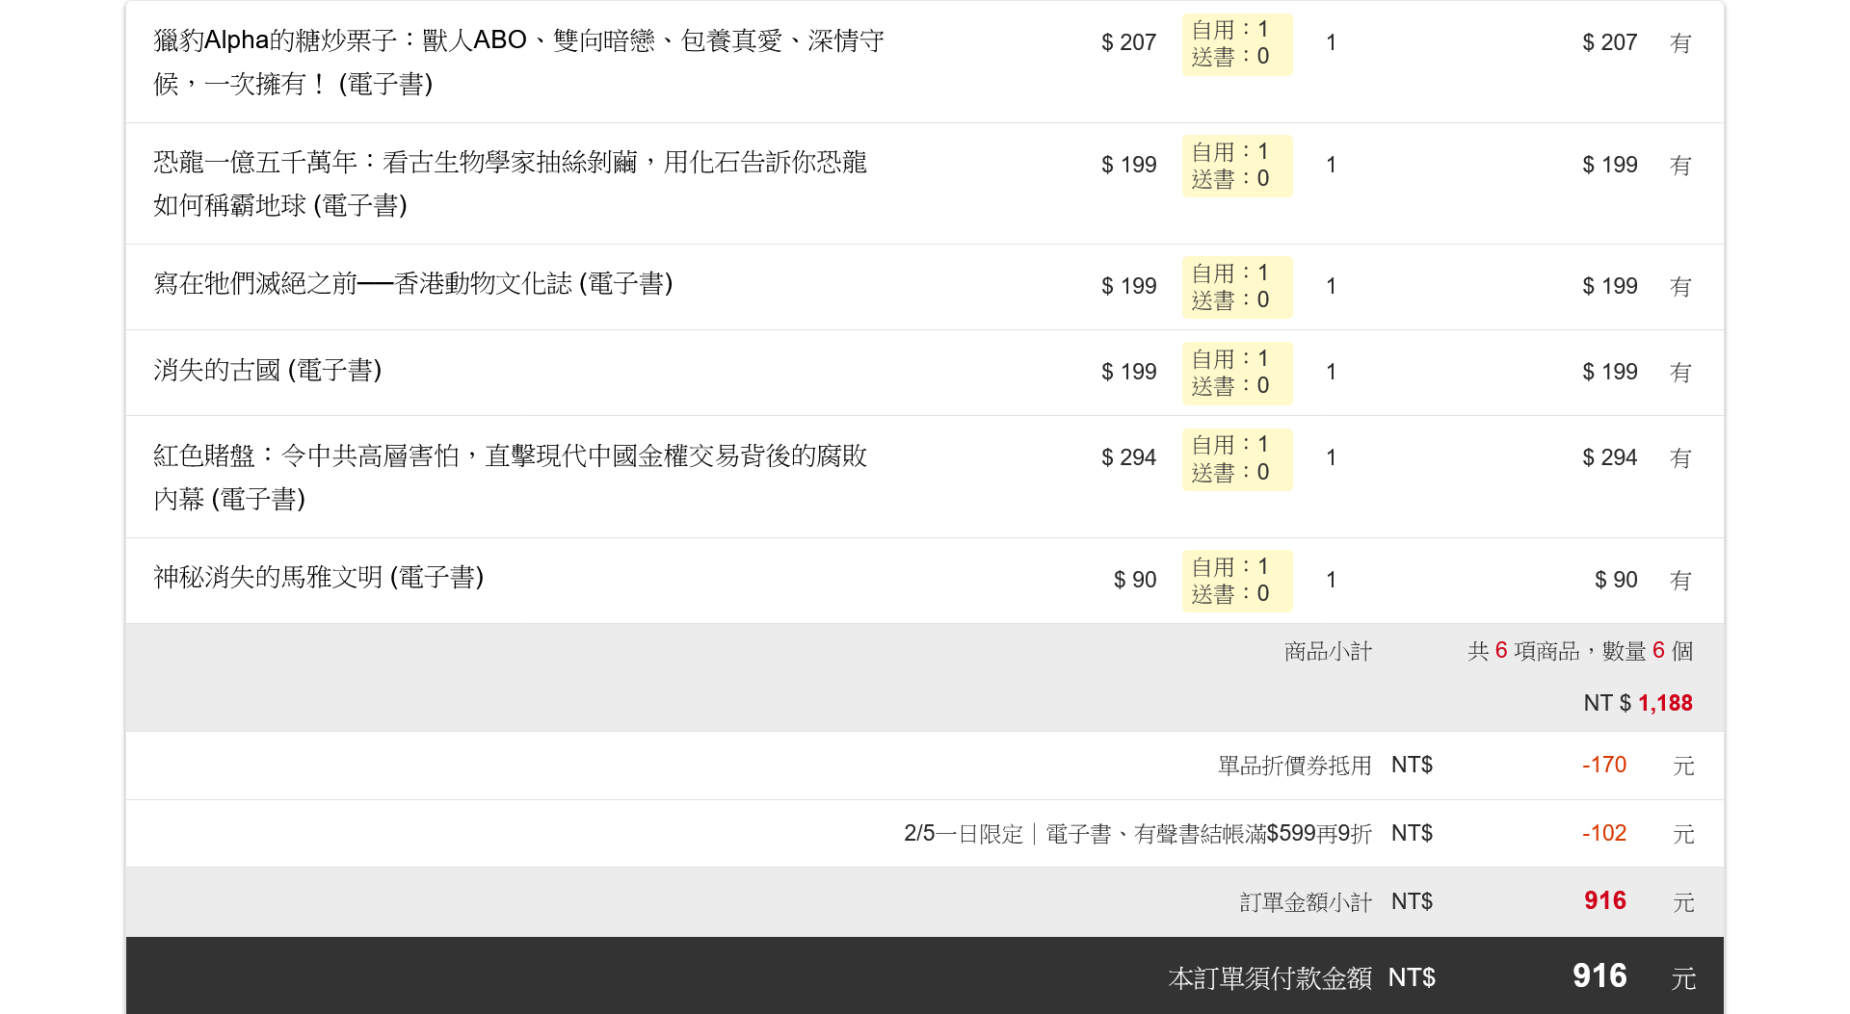This screenshot has width=1850, height=1014.
Task: Select the title 消失的古國 (電子書)
Action: 267,371
